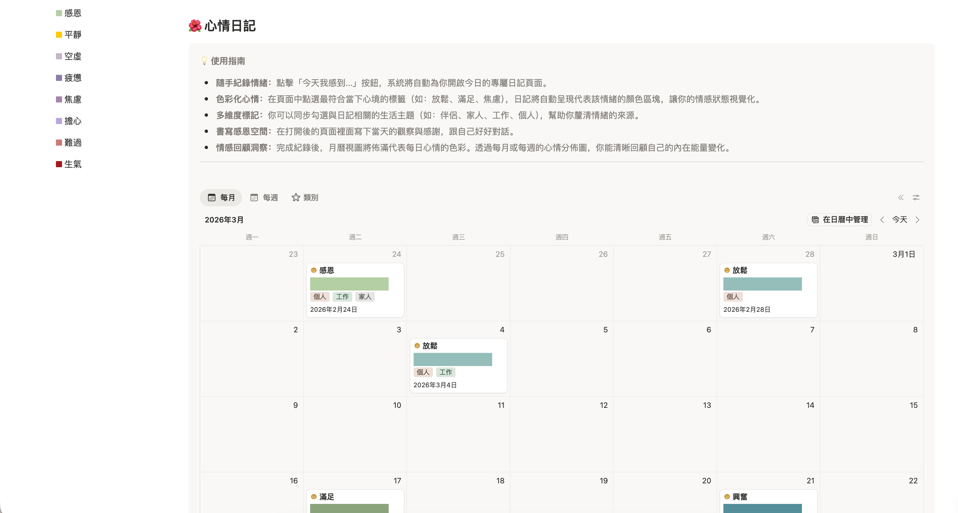958x513 pixels.
Task: Click the smiley icon on the 興奮 entry
Action: (727, 496)
